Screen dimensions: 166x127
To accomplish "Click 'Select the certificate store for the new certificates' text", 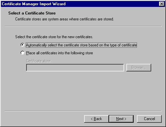I will coord(54,37).
